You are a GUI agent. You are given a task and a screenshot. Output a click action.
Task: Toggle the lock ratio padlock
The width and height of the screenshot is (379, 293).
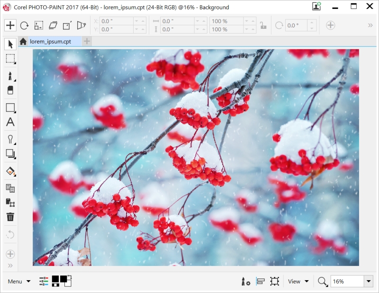point(263,26)
